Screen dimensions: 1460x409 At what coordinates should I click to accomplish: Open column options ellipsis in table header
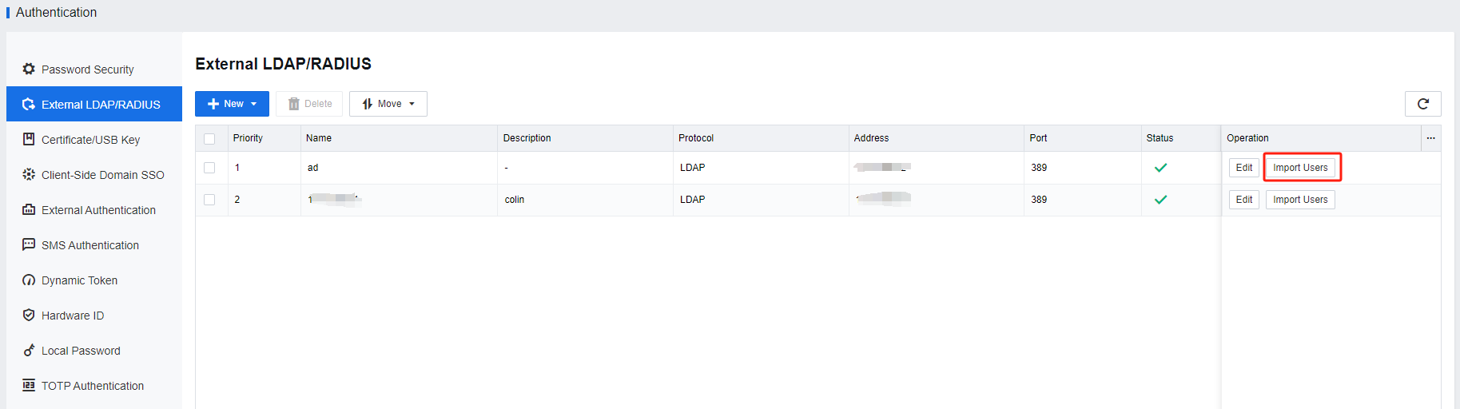[1430, 138]
